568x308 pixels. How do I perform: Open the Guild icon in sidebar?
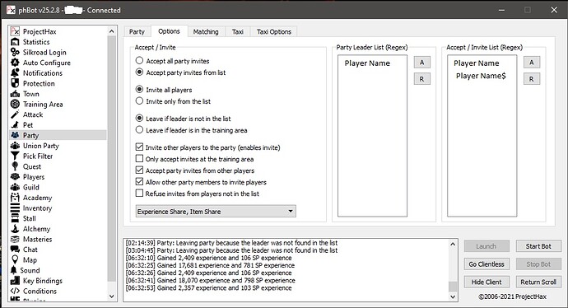click(15, 187)
